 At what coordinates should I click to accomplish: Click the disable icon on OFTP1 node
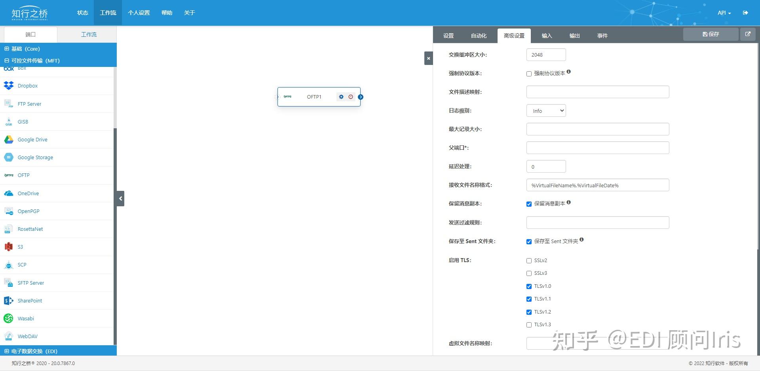click(350, 97)
